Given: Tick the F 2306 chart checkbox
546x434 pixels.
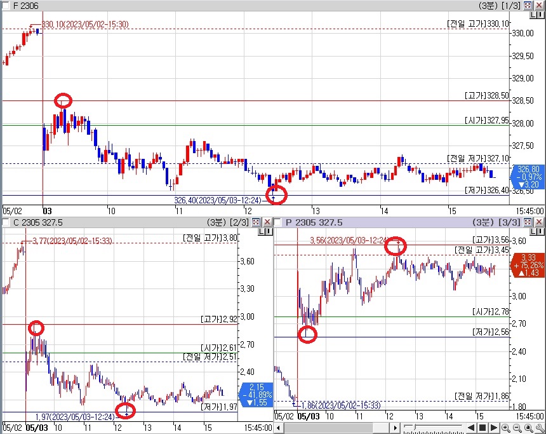Looking at the screenshot, I should [6, 6].
